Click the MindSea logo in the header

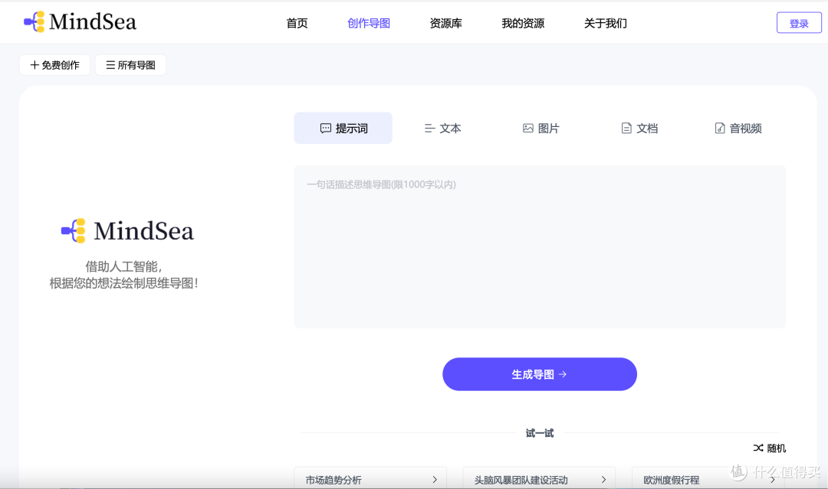point(80,21)
